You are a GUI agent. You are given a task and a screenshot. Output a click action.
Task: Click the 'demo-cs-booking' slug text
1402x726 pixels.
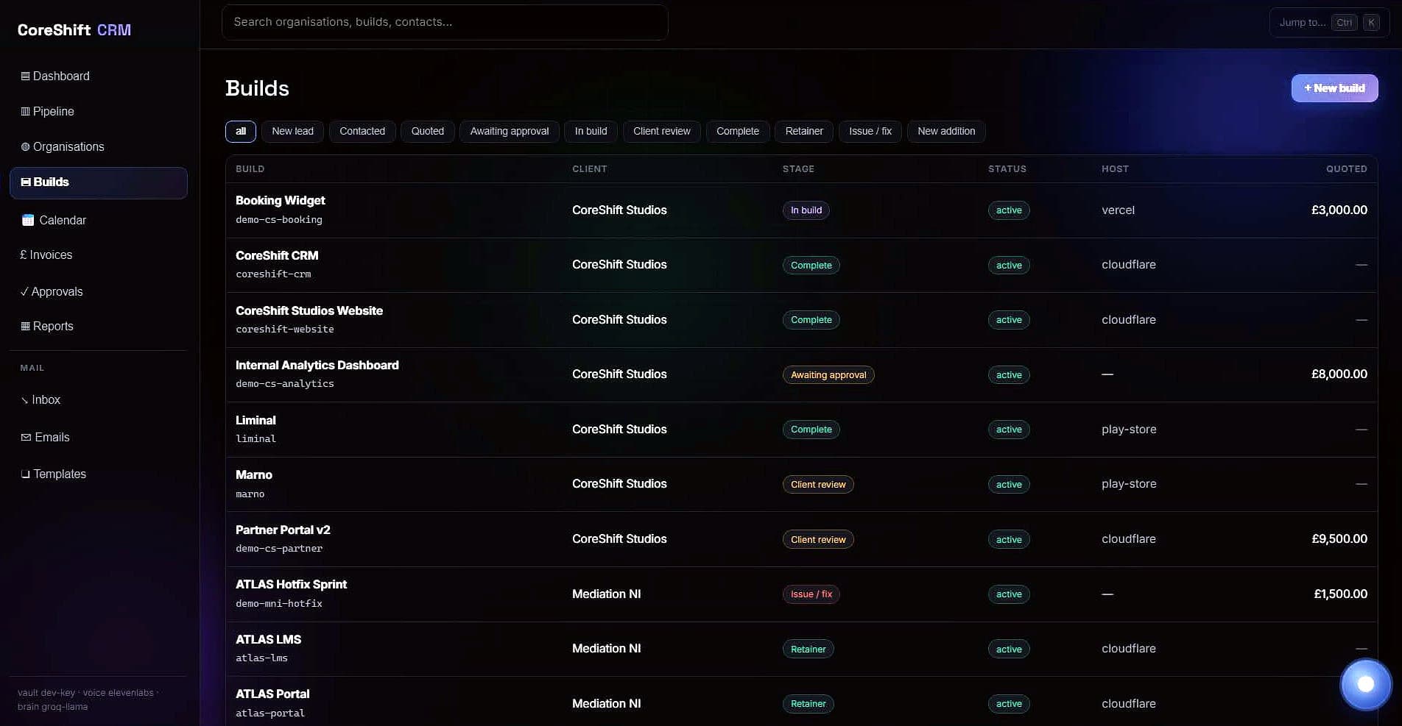279,220
